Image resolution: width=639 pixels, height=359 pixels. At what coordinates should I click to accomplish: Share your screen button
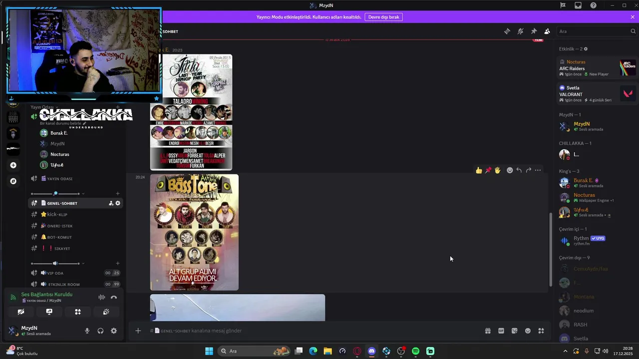[49, 312]
